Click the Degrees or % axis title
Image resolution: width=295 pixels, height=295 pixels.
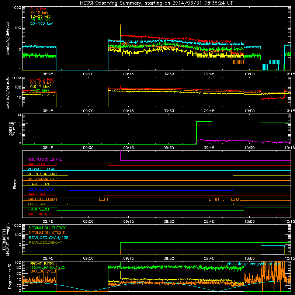pyautogui.click(x=10, y=276)
